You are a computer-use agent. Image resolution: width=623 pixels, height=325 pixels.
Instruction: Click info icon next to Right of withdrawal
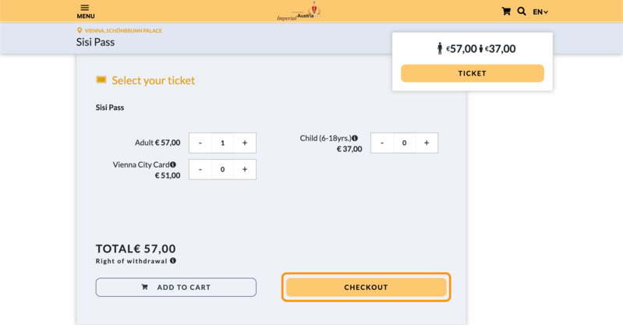coord(173,261)
